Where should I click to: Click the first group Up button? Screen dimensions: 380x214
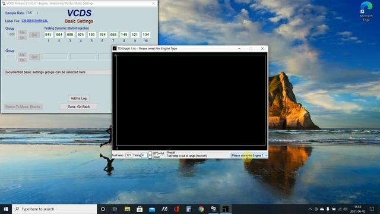click(22, 32)
